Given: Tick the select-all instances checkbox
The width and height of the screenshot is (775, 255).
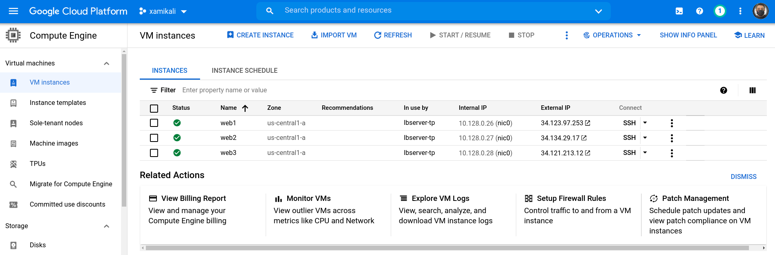Looking at the screenshot, I should pos(154,109).
